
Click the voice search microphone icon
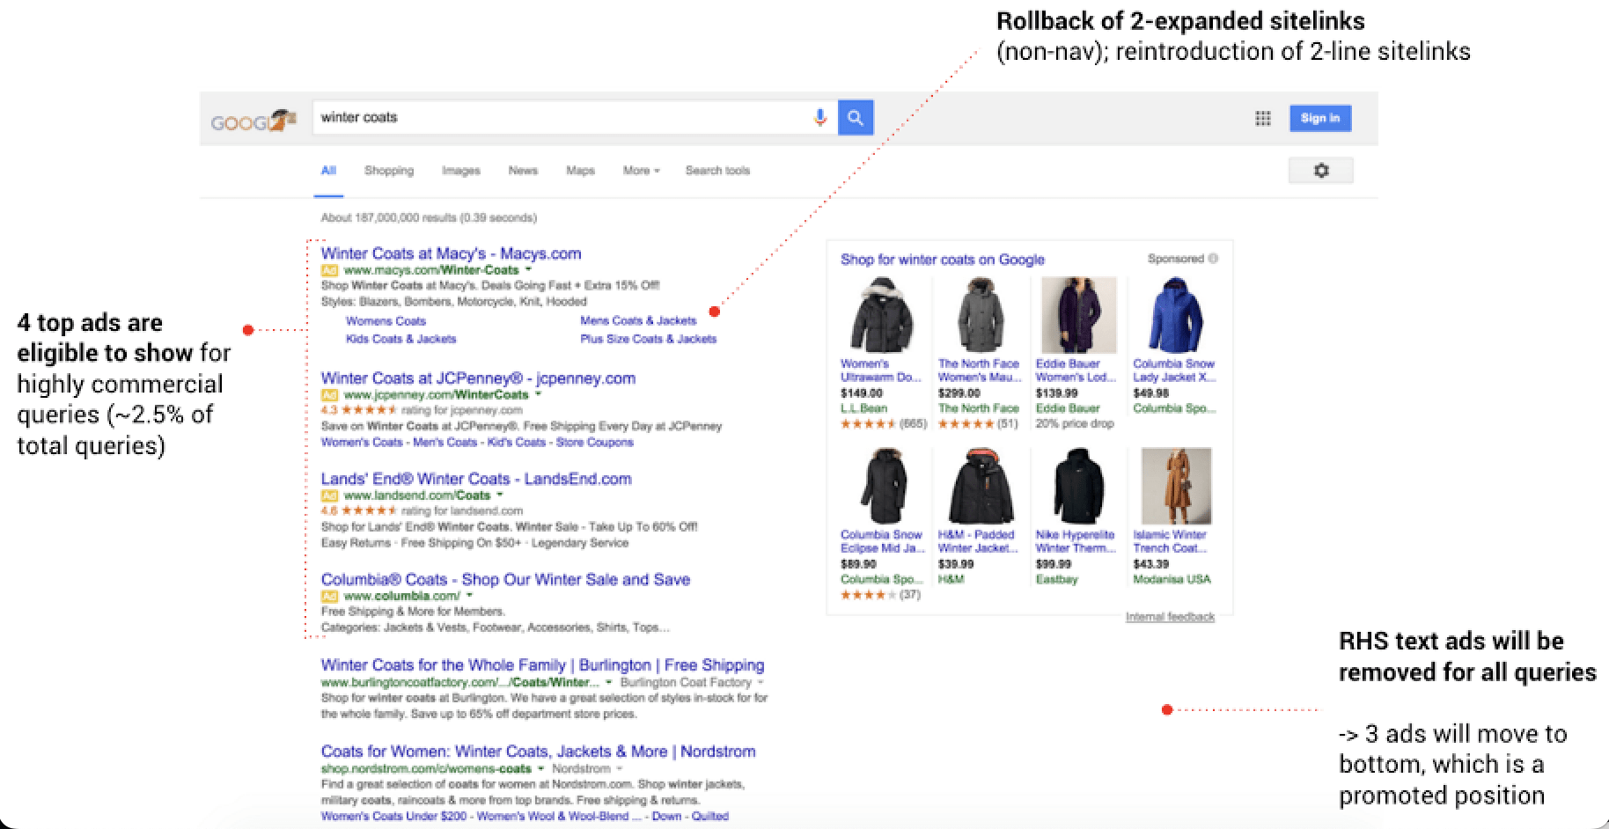[x=819, y=116]
